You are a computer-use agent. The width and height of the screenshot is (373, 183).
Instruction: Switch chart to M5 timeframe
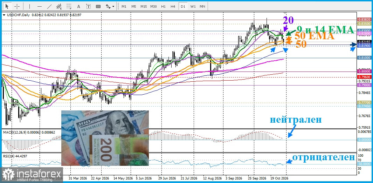coord(134,6)
